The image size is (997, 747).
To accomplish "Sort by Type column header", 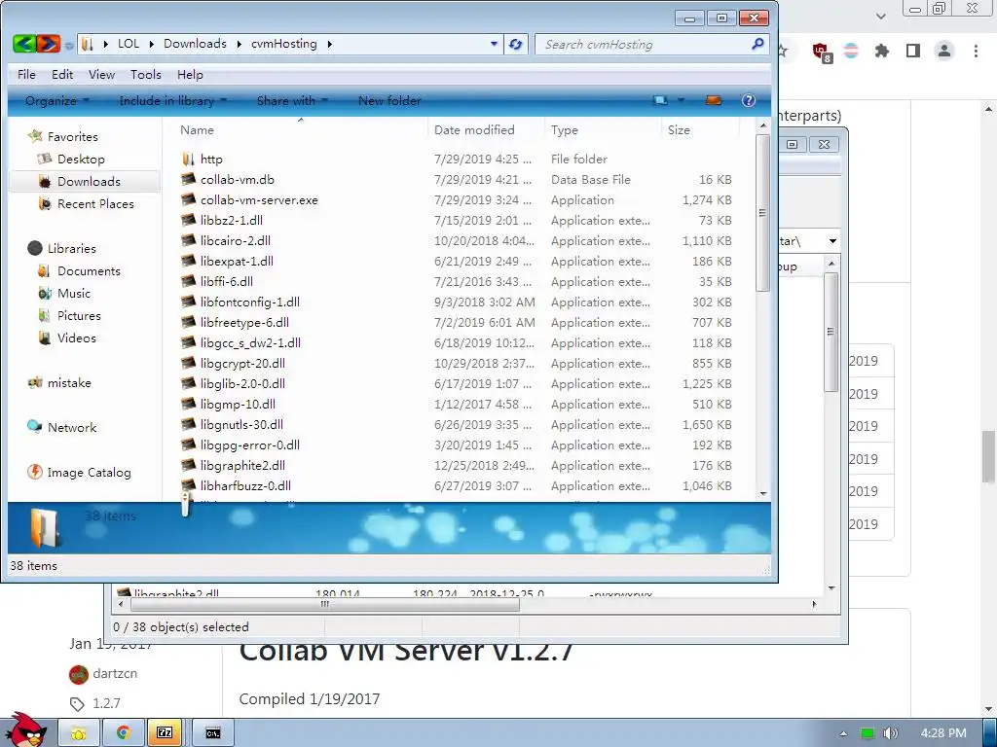I will point(602,129).
